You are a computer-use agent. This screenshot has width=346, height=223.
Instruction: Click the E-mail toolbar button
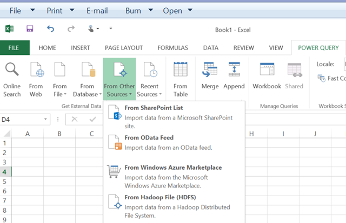tap(97, 10)
